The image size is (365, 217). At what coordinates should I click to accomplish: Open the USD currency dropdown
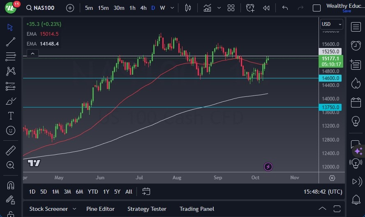pos(331,24)
